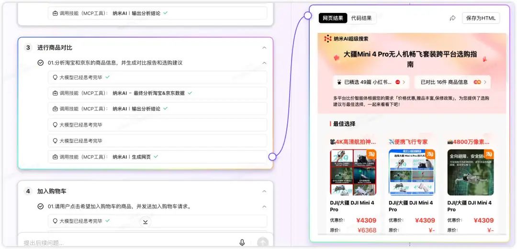The image size is (517, 249).
Task: Click the checkmark circle beside 01.分析淘宝和京东
Action: point(41,63)
